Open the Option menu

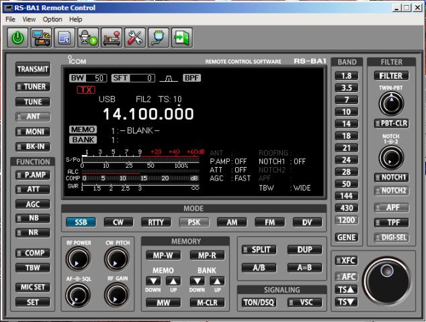(52, 19)
